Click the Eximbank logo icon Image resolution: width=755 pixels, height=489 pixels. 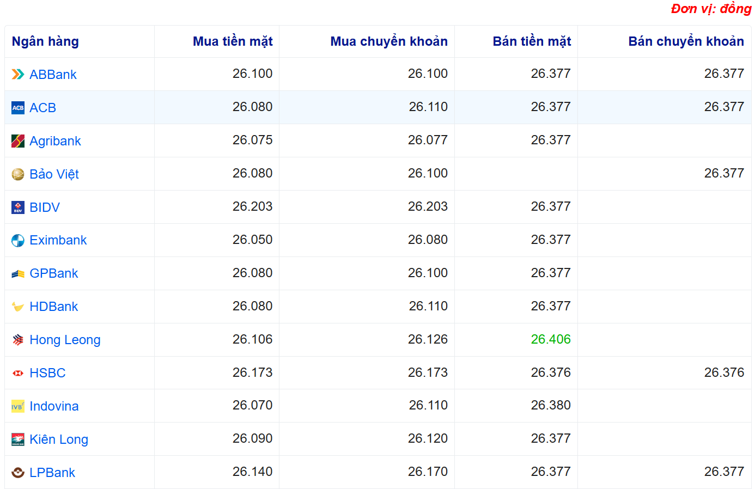18,241
